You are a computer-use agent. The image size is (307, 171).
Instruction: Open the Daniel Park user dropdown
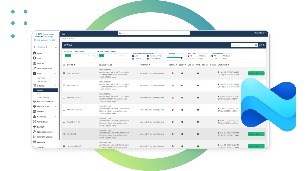click(260, 33)
